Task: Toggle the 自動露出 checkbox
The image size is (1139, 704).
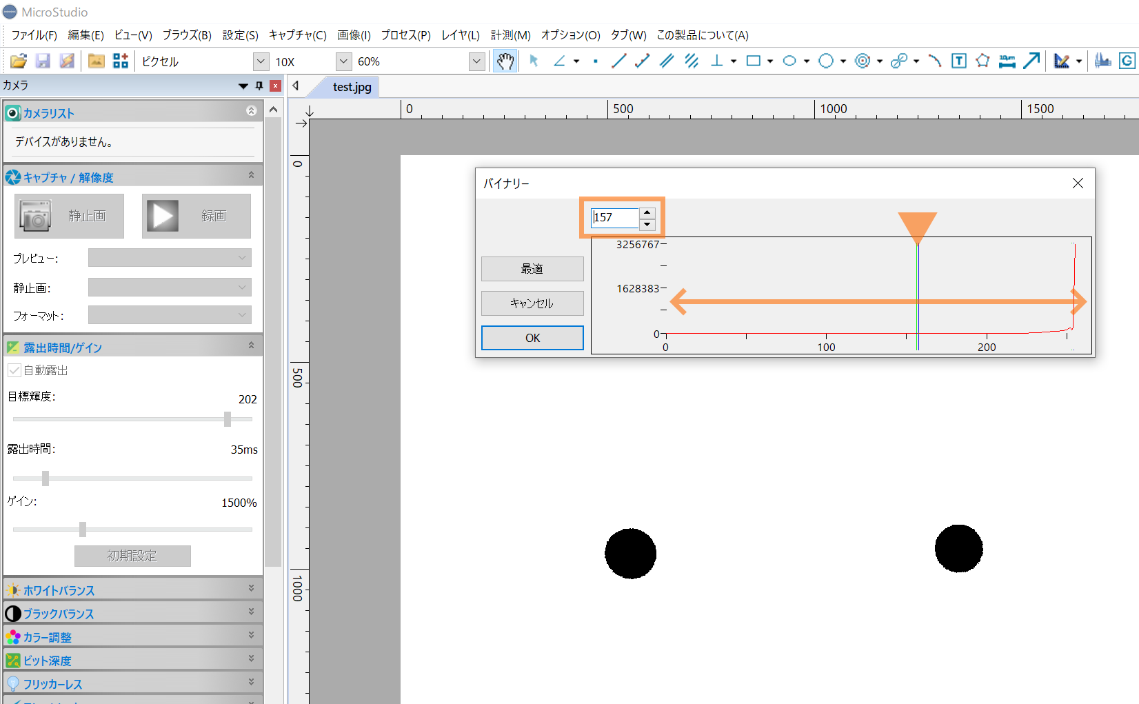Action: pos(14,370)
